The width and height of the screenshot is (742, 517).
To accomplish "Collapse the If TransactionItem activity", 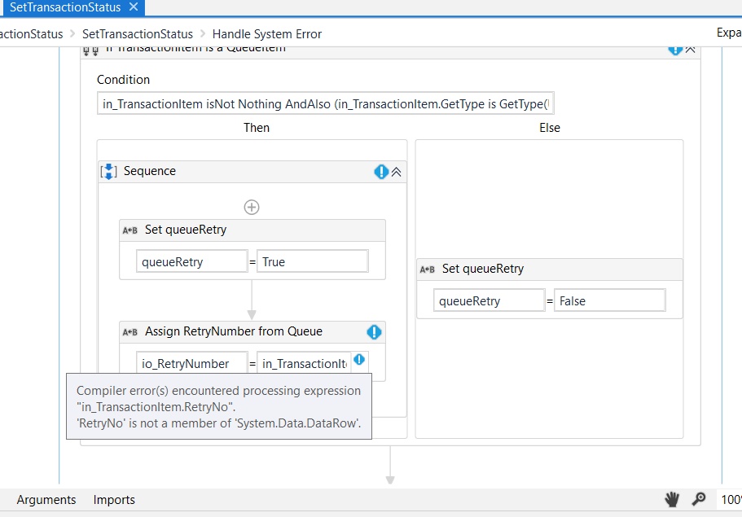I will [691, 49].
